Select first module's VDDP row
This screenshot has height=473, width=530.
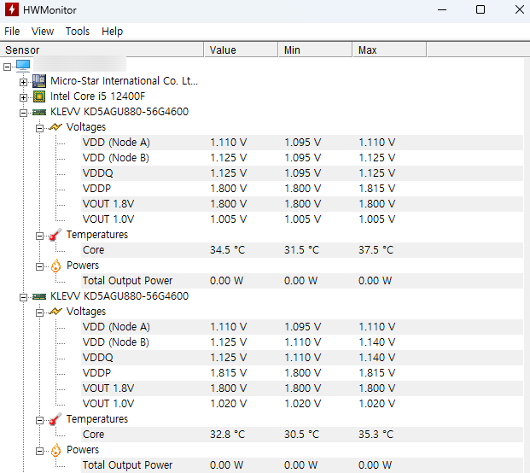(302, 189)
